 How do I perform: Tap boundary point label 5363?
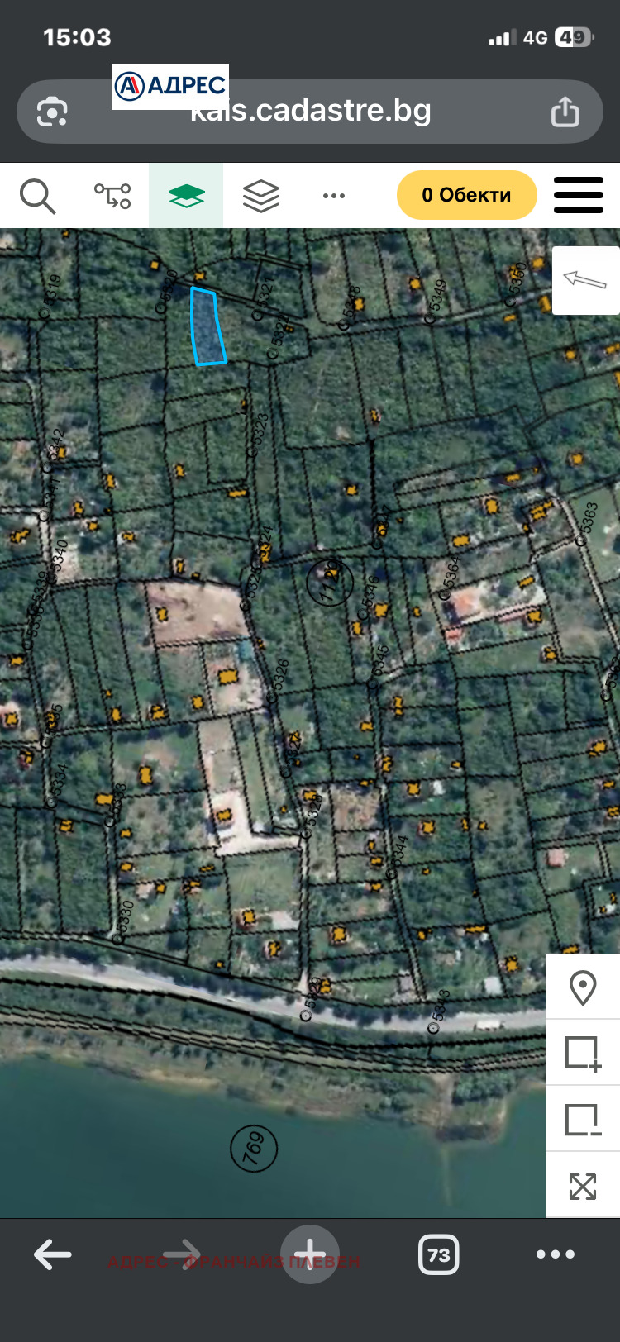(x=589, y=520)
